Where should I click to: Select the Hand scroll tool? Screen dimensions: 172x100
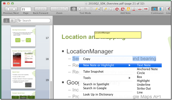(x=80, y=9)
